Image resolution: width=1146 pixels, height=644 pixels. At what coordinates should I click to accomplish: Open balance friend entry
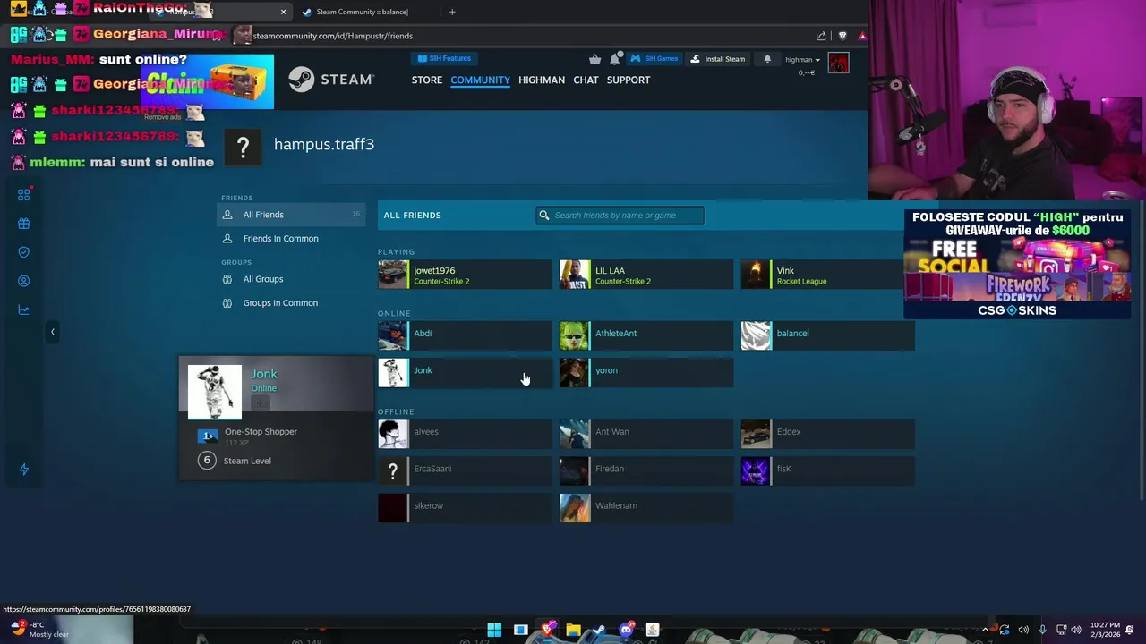828,335
